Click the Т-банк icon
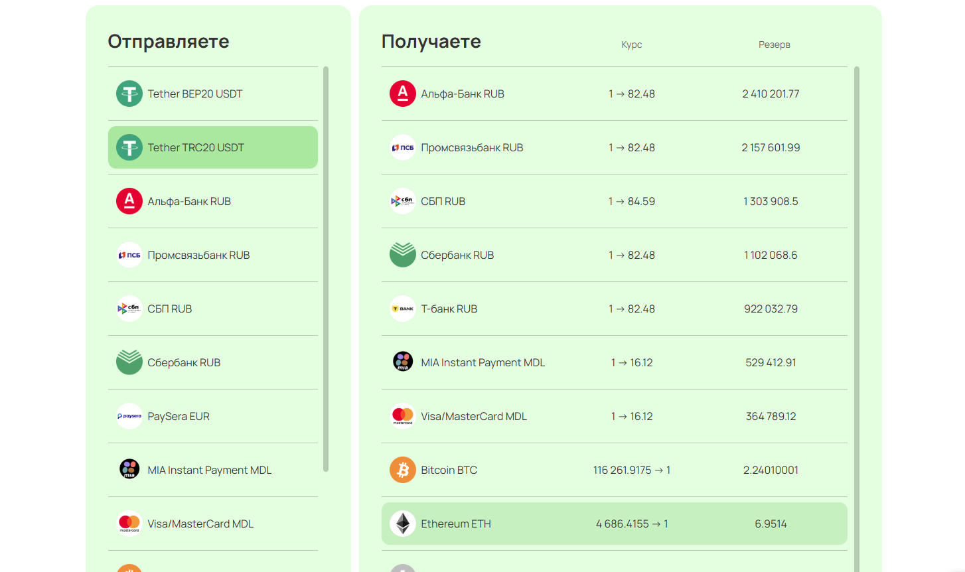Viewport: 965px width, 572px height. pyautogui.click(x=402, y=308)
